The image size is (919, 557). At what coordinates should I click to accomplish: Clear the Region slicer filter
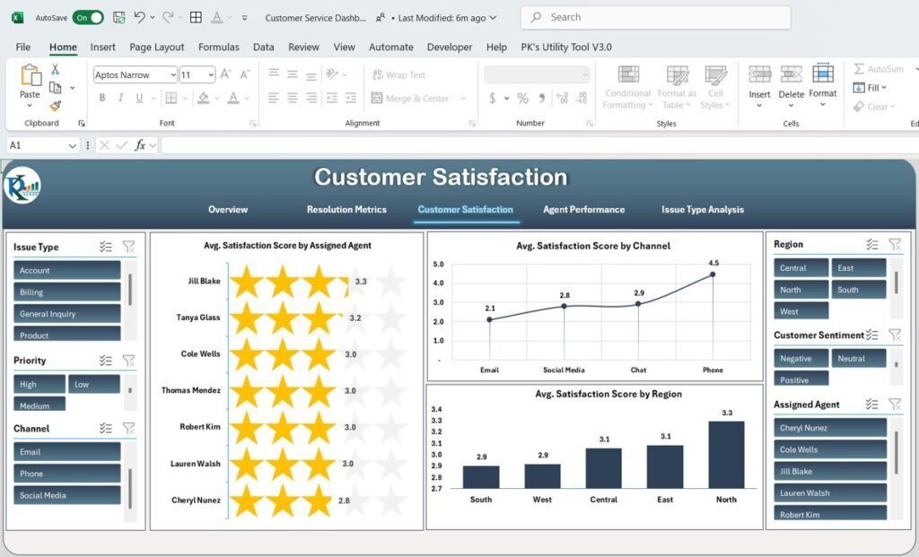click(894, 244)
